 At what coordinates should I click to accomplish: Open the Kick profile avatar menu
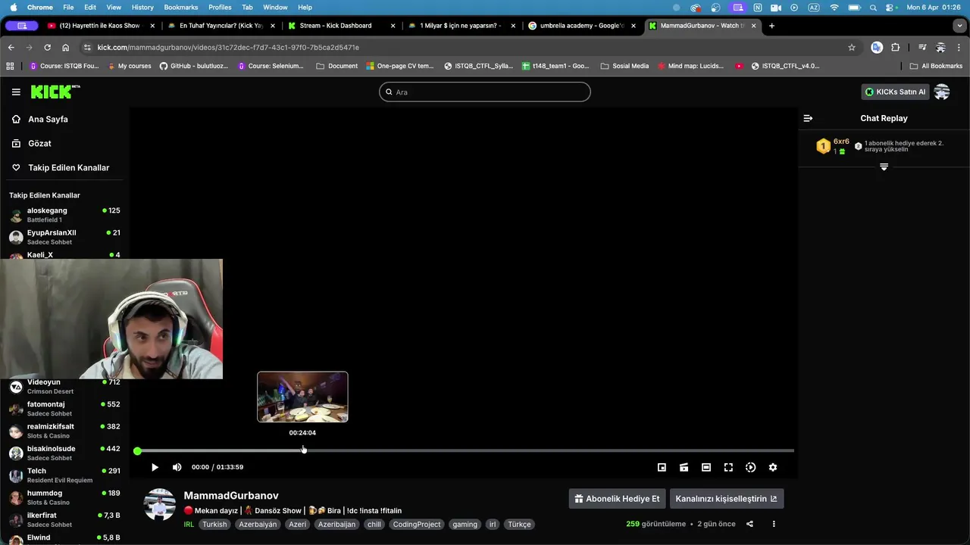pos(942,92)
